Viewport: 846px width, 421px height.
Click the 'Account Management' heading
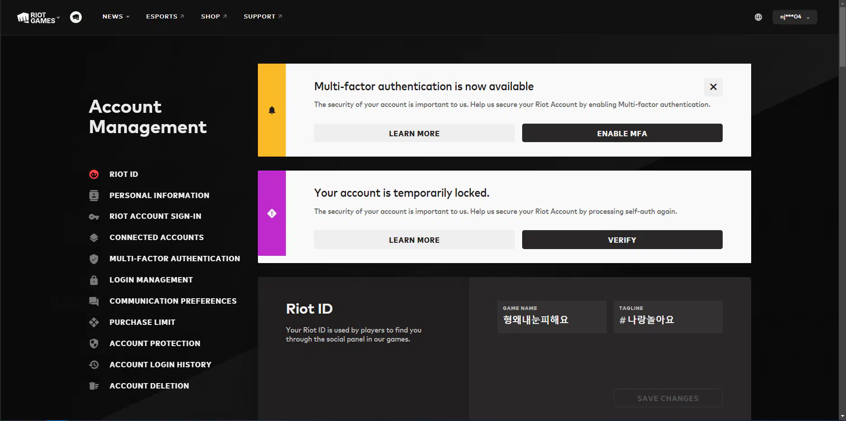[x=148, y=117]
